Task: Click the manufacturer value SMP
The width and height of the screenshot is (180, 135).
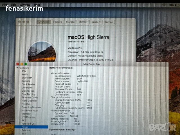Action: pyautogui.click(x=79, y=79)
